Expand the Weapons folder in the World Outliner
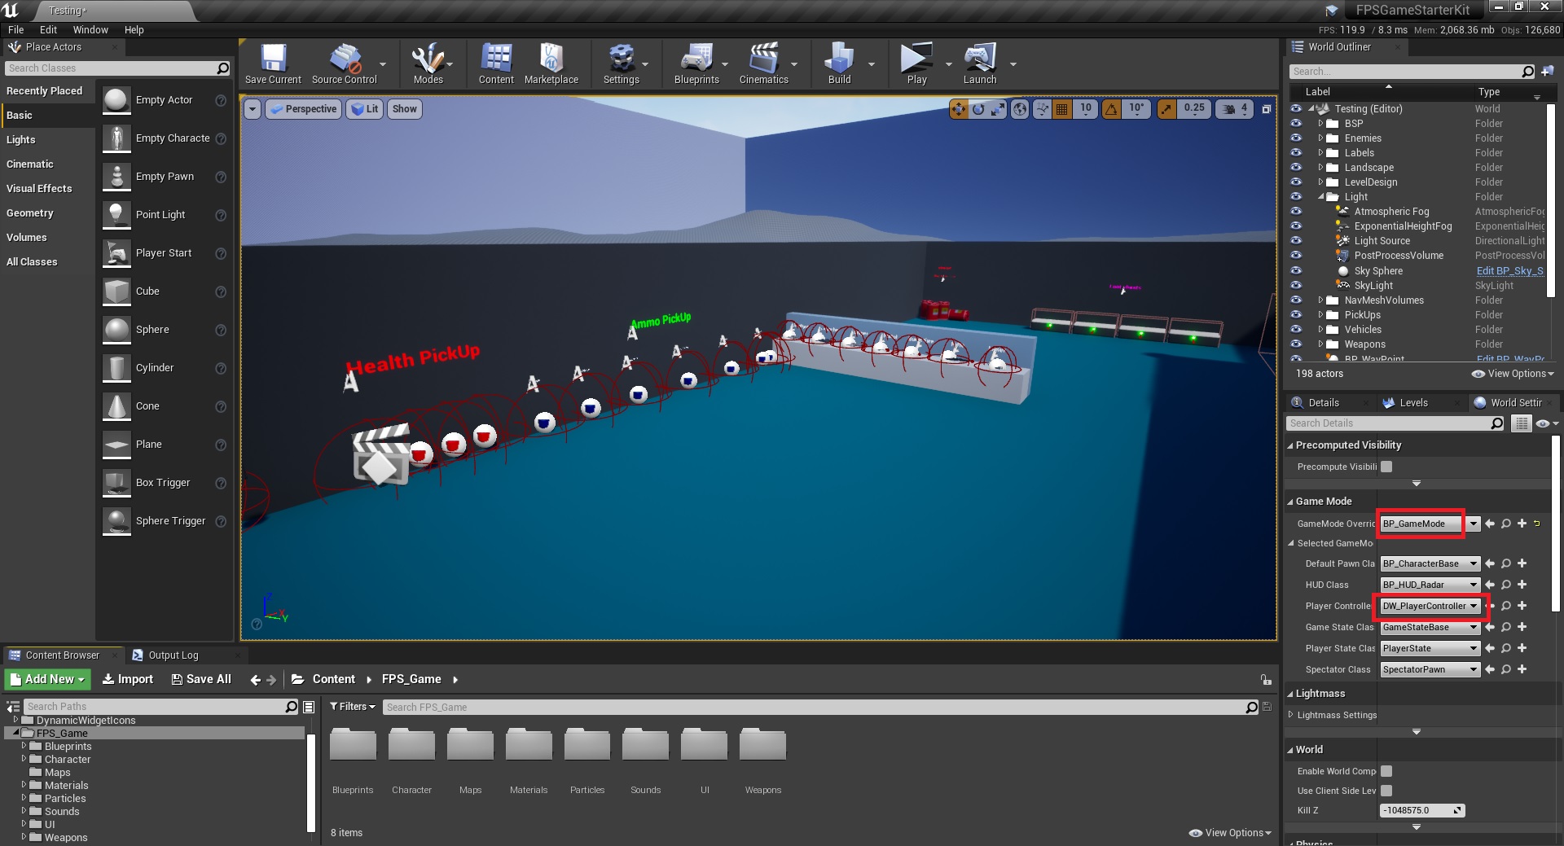 coord(1320,344)
